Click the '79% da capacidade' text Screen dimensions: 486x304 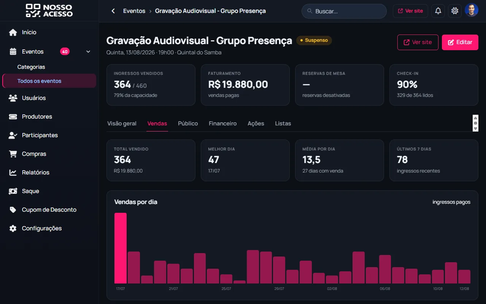[x=135, y=95]
